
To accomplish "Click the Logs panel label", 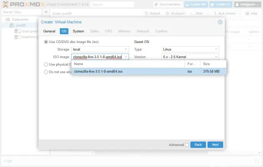I will coord(8,161).
